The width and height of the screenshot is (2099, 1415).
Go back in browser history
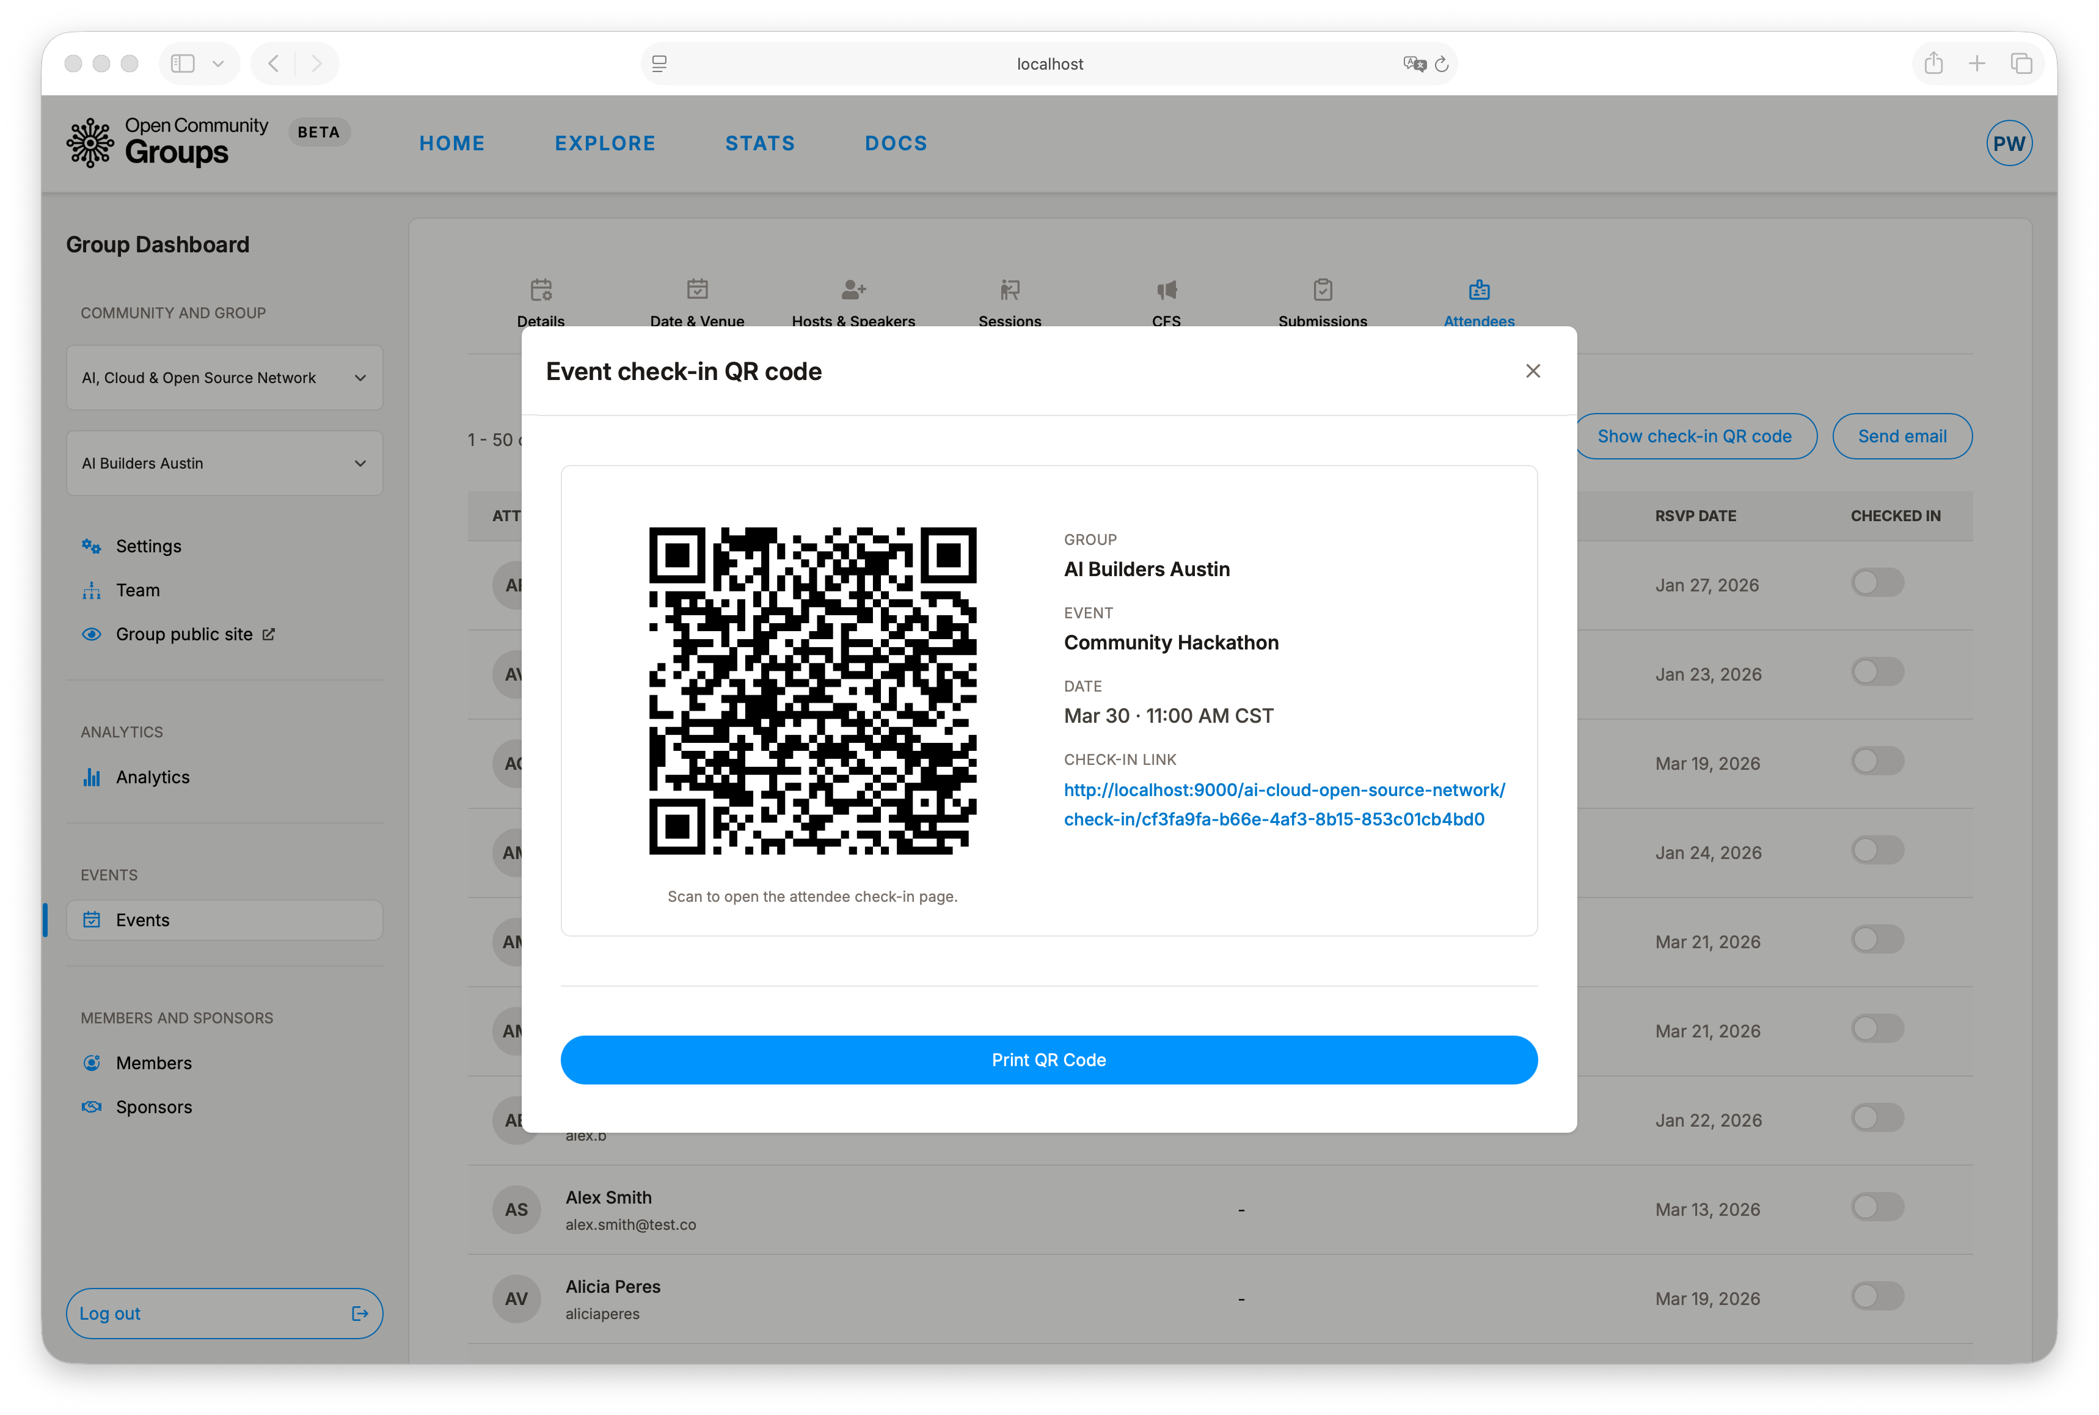[273, 63]
